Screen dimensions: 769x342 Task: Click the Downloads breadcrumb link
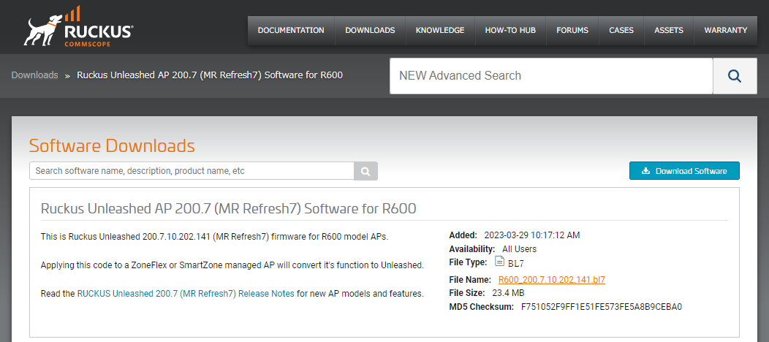tap(34, 75)
